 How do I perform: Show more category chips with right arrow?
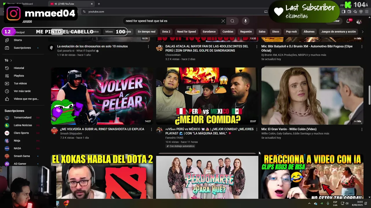pos(362,32)
